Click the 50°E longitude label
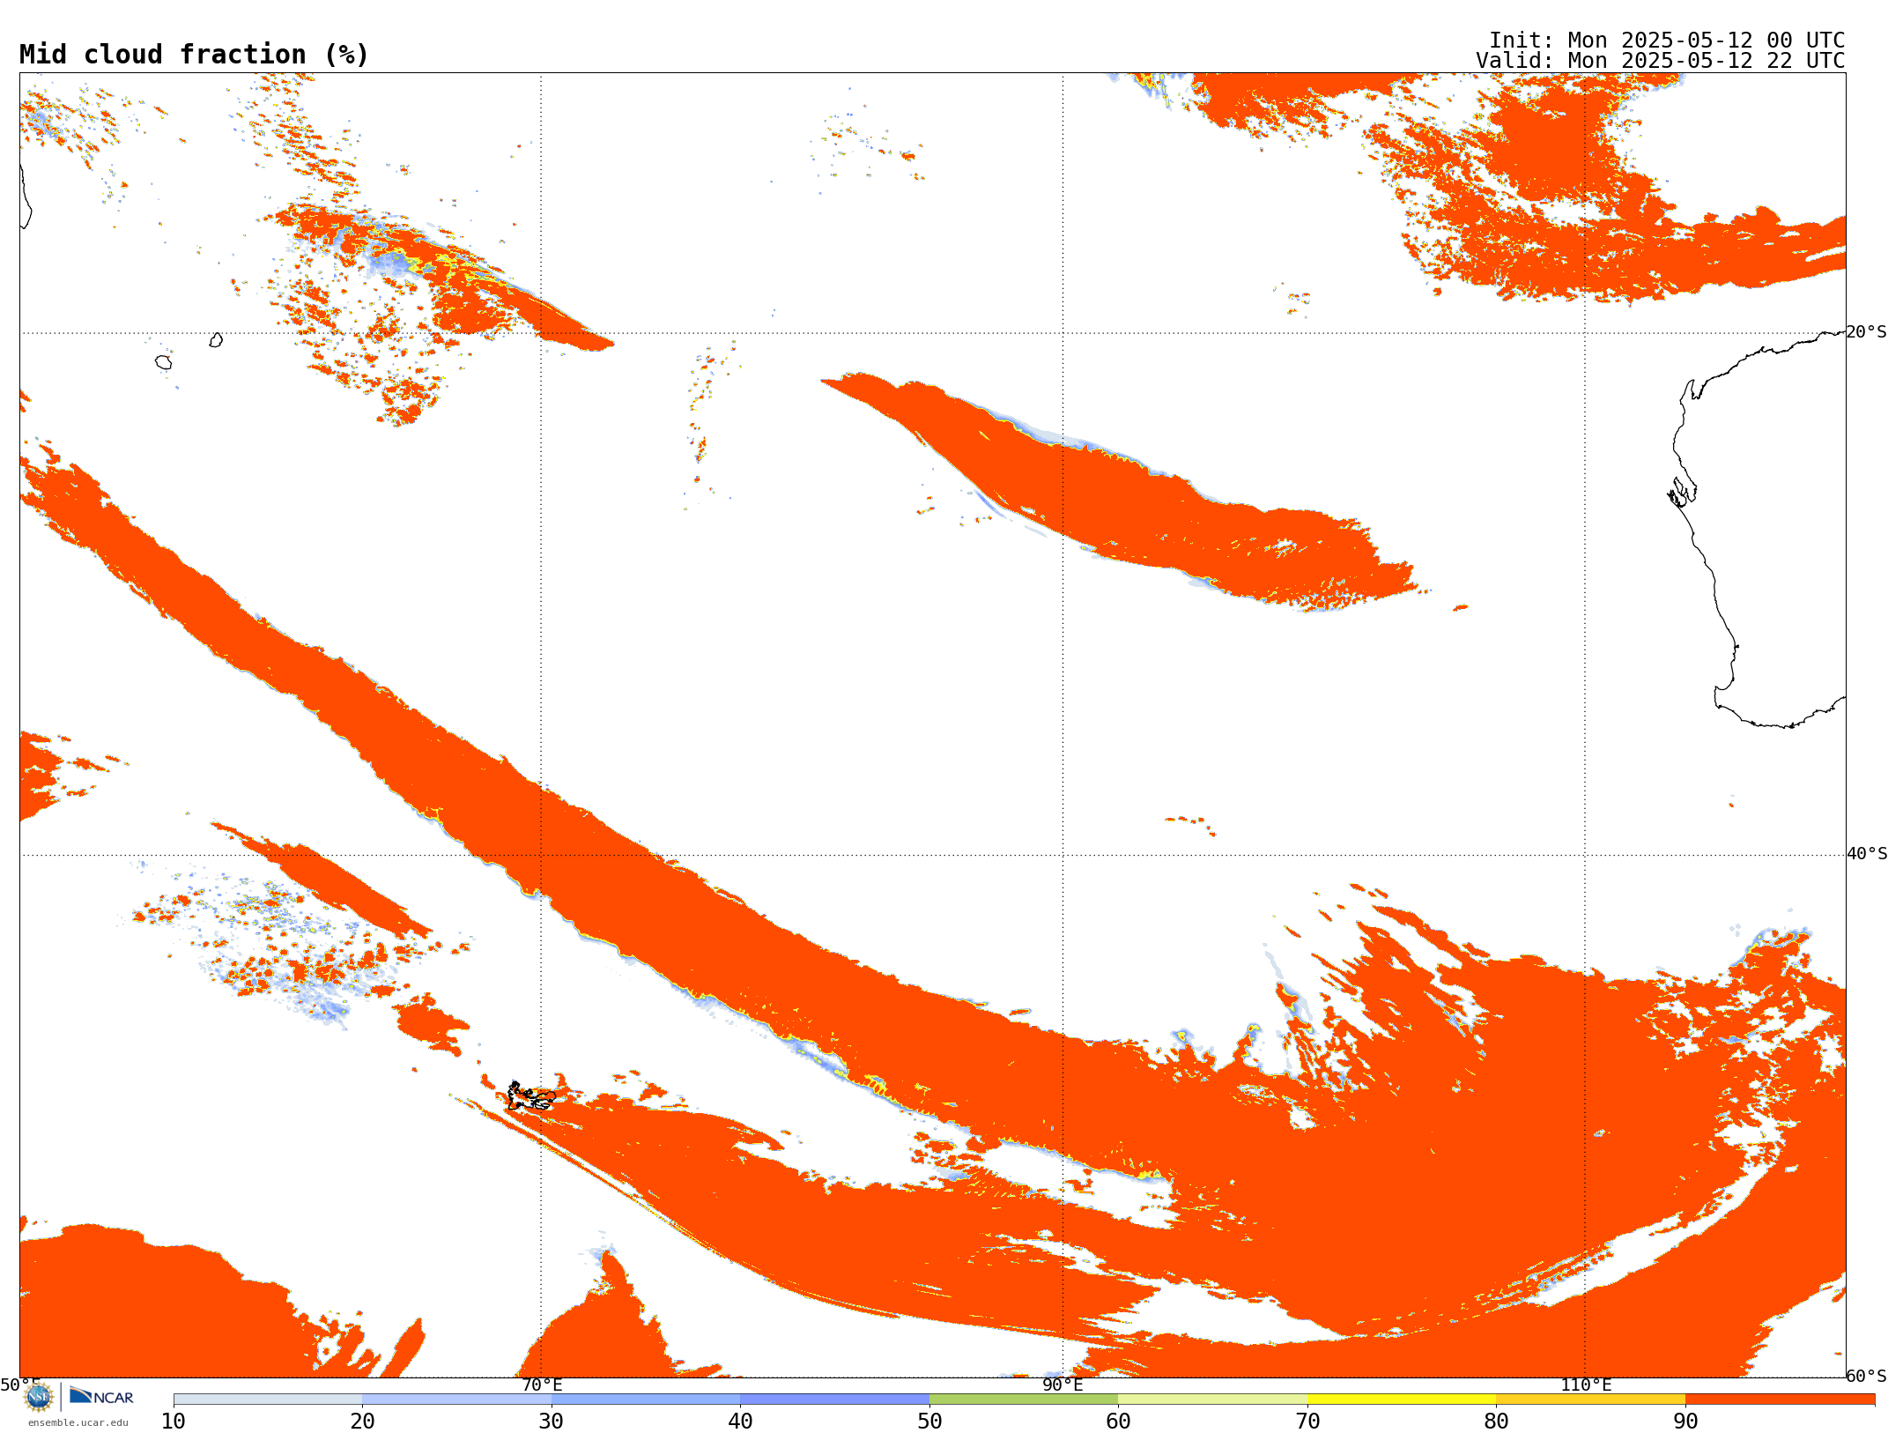Image resolution: width=1903 pixels, height=1433 pixels. point(20,1385)
